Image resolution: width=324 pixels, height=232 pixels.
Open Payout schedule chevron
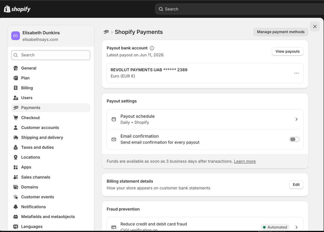point(296,119)
